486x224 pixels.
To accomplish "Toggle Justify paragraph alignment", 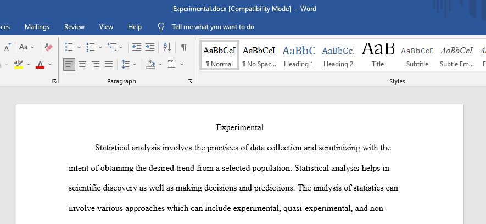I will (x=109, y=64).
